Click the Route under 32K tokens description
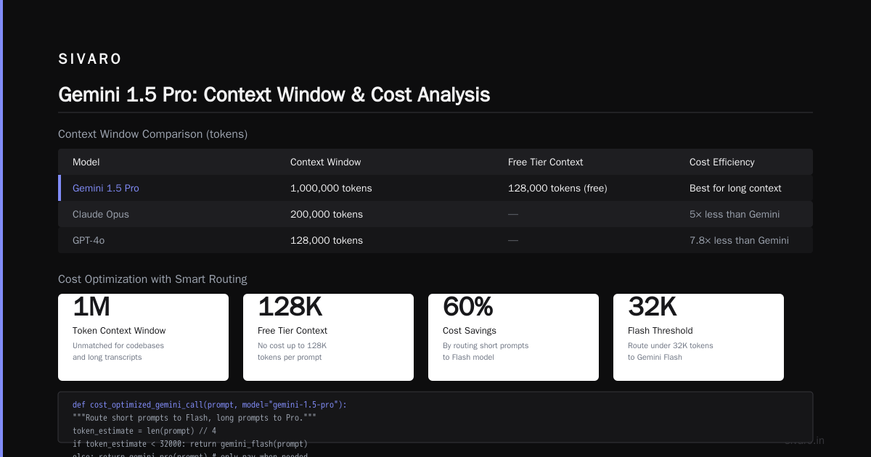This screenshot has height=457, width=871. point(671,351)
